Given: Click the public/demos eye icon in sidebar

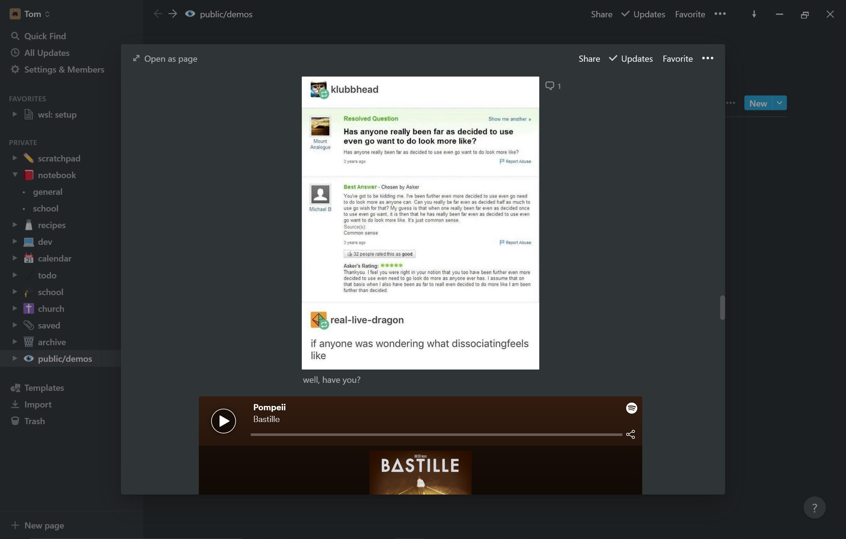Looking at the screenshot, I should (x=28, y=359).
